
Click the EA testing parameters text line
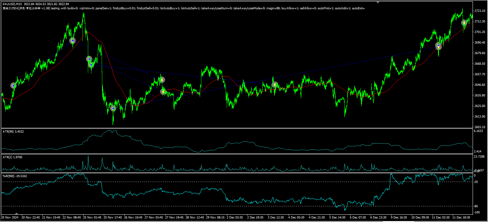[x=183, y=8]
